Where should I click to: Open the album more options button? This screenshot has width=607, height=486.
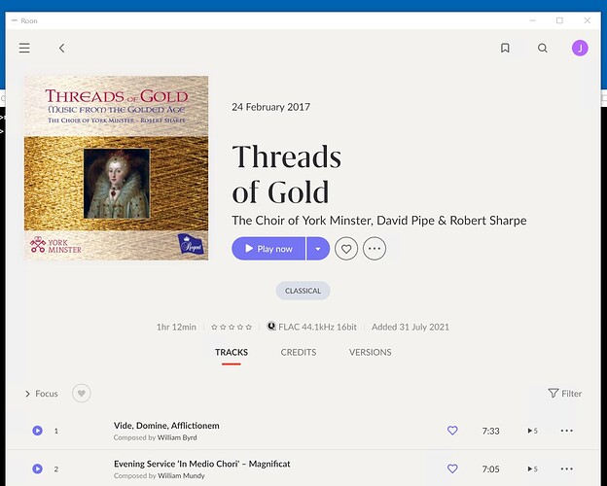point(375,249)
